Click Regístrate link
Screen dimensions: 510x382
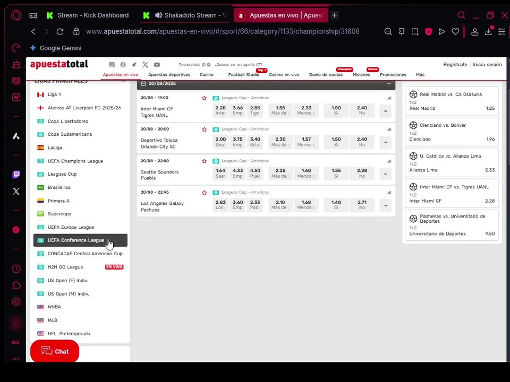pyautogui.click(x=455, y=65)
